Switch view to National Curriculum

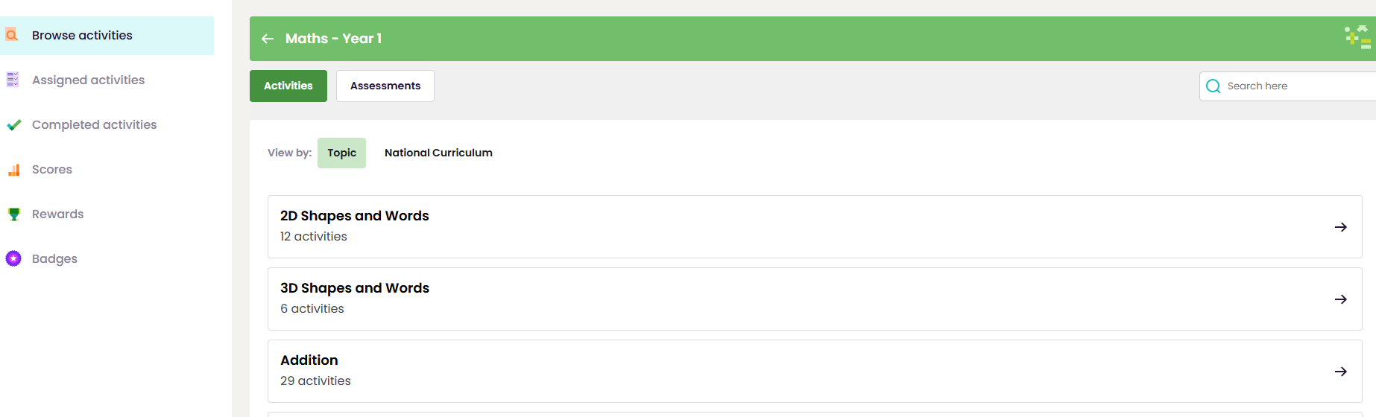tap(438, 153)
